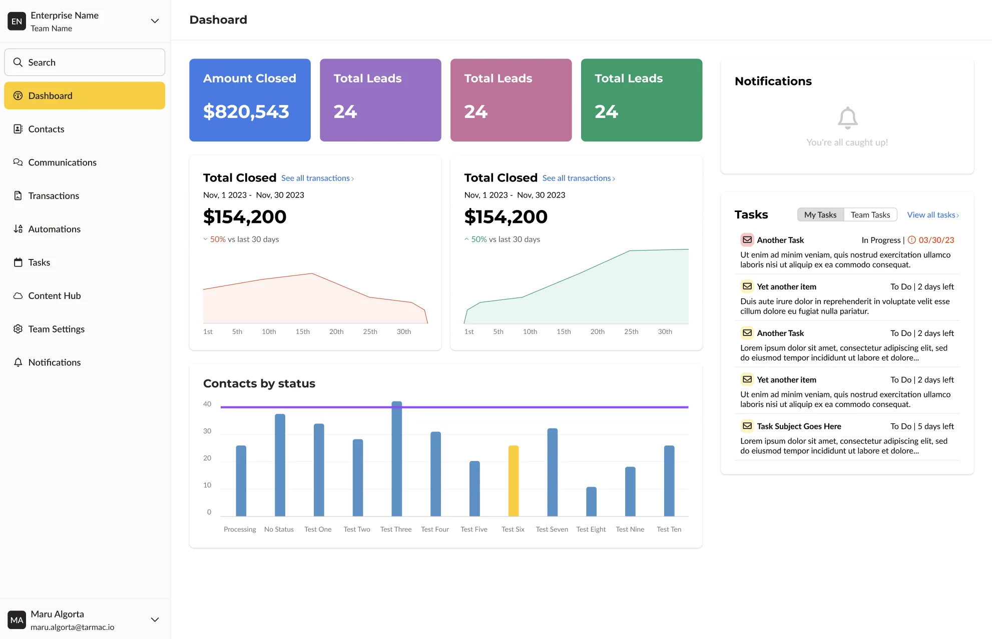The width and height of the screenshot is (992, 639).
Task: Click the Notifications bell icon in sidebar
Action: [x=18, y=362]
